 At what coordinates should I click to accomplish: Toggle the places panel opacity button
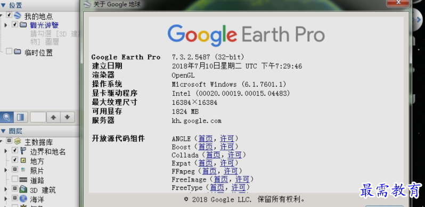[21, 117]
